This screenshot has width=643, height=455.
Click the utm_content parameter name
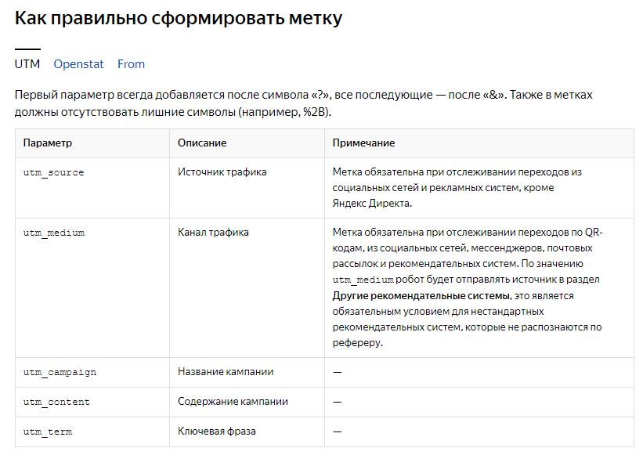(x=53, y=401)
